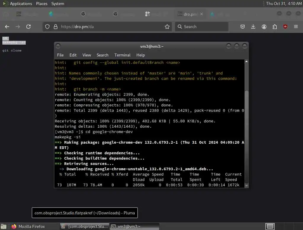Open the terminal View menu

point(87,55)
